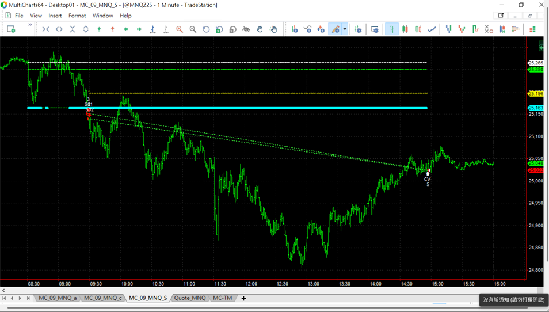Switch to OHLC bar chart style
Image resolution: width=549 pixels, height=312 pixels.
(x=392, y=29)
